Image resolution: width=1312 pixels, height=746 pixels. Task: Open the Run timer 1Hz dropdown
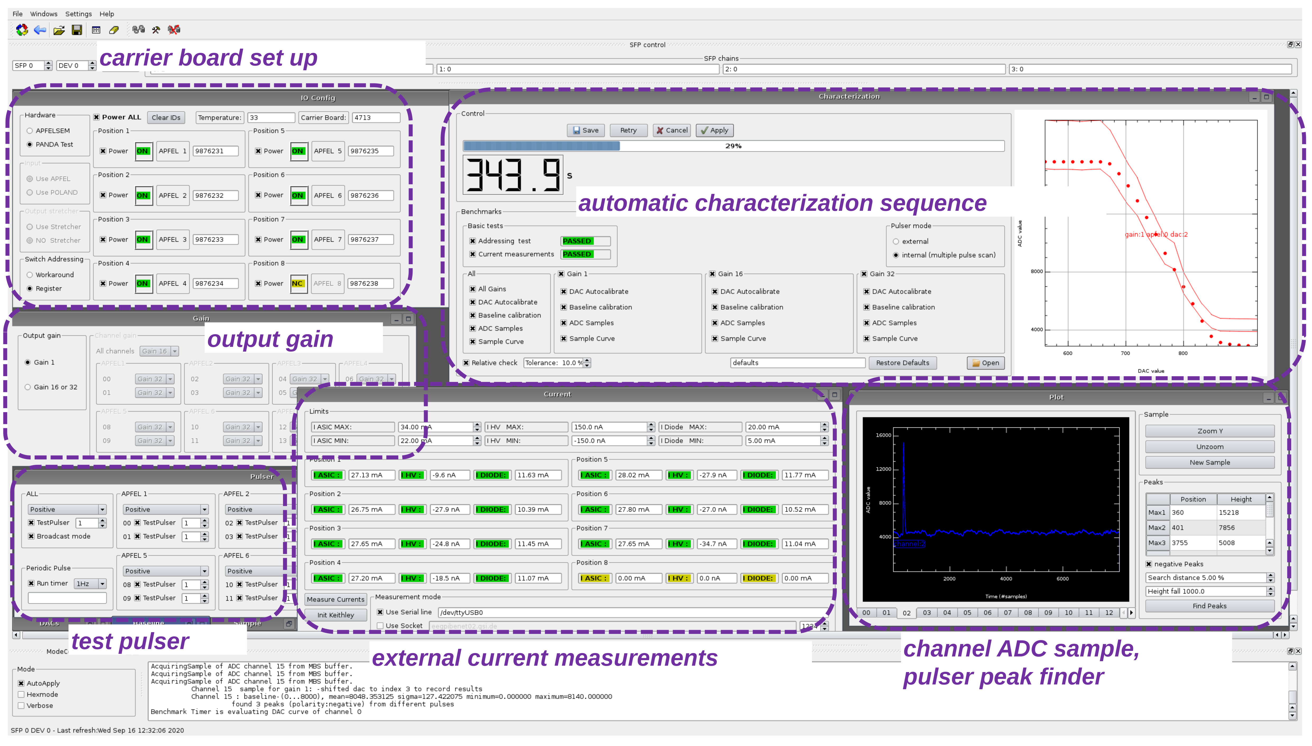click(x=91, y=584)
